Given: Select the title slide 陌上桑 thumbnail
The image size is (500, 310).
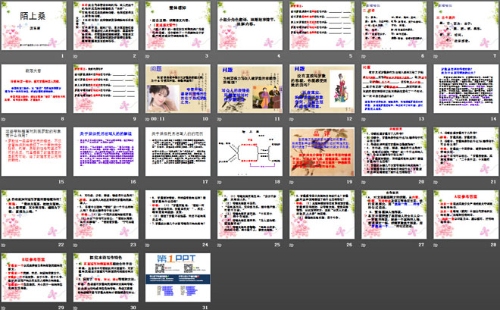Looking at the screenshot, I should (34, 26).
